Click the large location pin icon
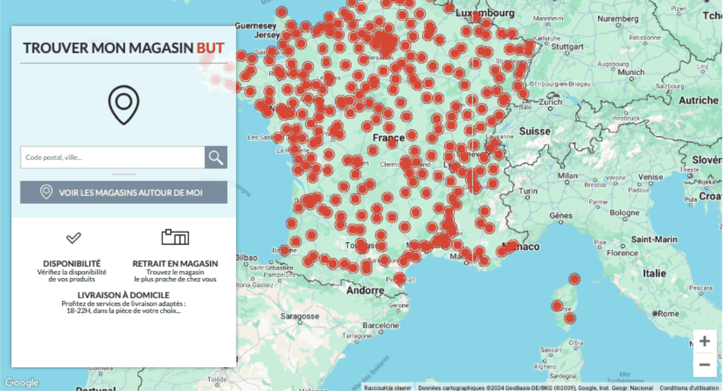The height and width of the screenshot is (391, 723). coord(124,105)
